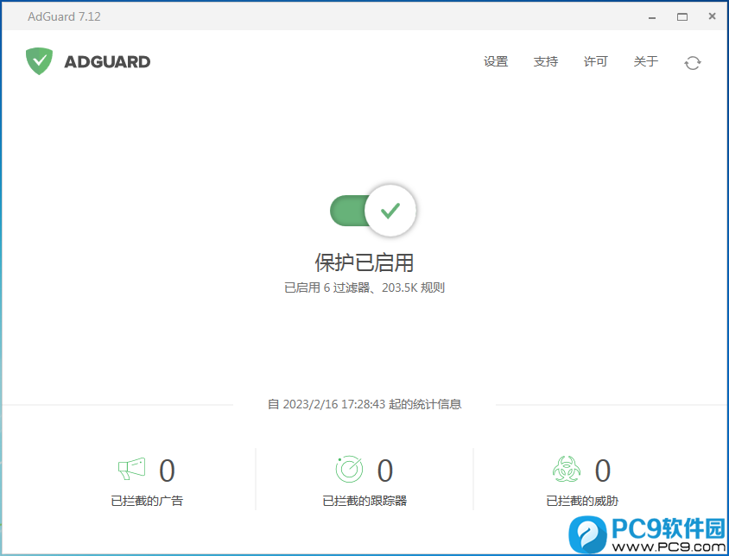Click the ADGUARD wordmark text
Image resolution: width=729 pixels, height=556 pixels.
107,62
